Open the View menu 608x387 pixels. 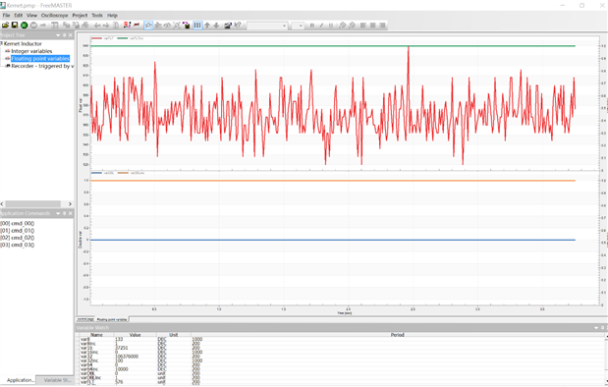tap(31, 15)
